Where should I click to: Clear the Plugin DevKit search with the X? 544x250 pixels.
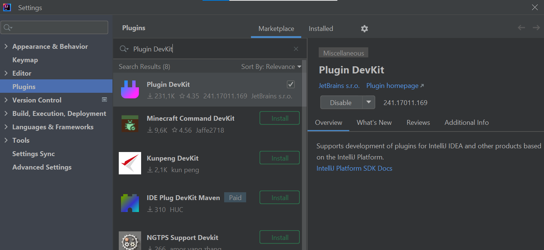click(x=296, y=49)
